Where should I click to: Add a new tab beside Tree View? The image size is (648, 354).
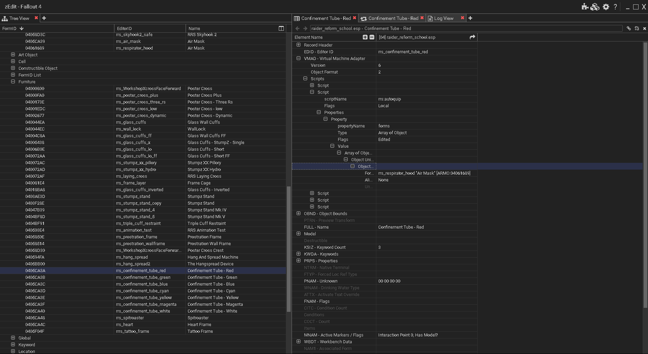[x=44, y=18]
